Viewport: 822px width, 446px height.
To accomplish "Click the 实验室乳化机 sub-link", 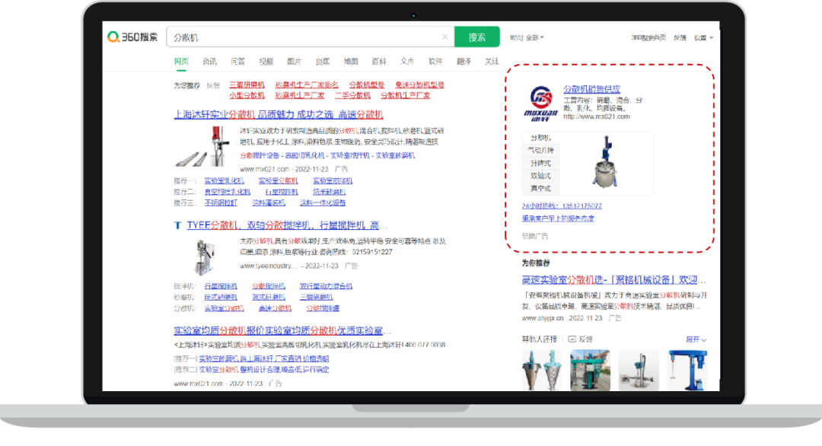I will pos(224,181).
